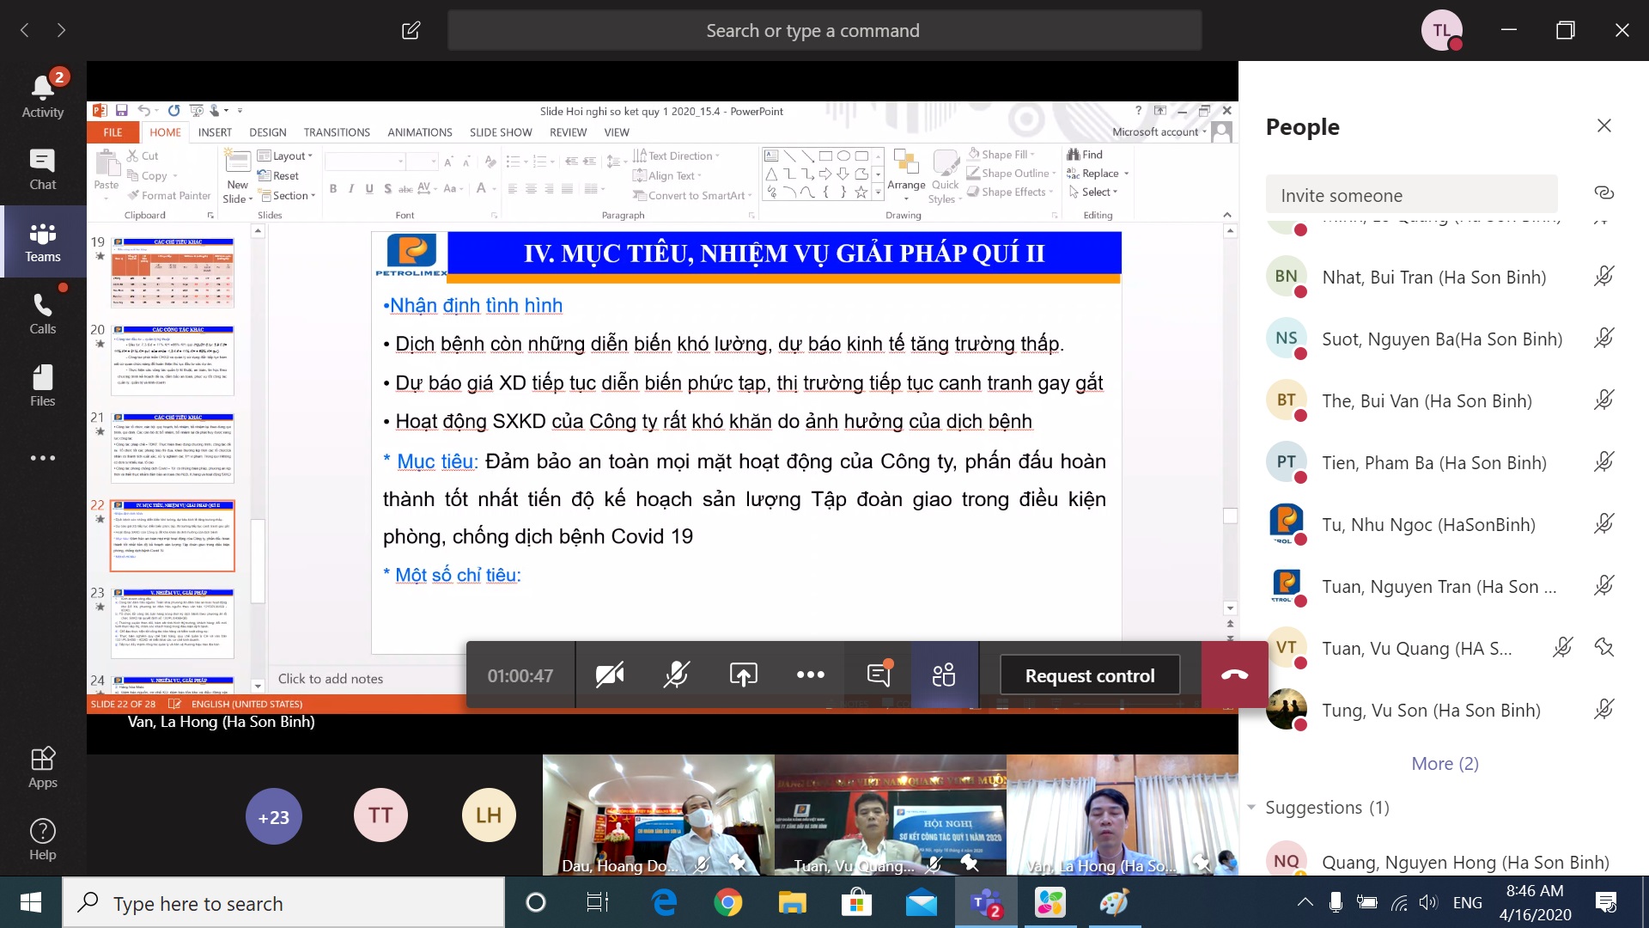Open Chat in the left sidebar
Viewport: 1649px width, 928px height.
(x=42, y=169)
